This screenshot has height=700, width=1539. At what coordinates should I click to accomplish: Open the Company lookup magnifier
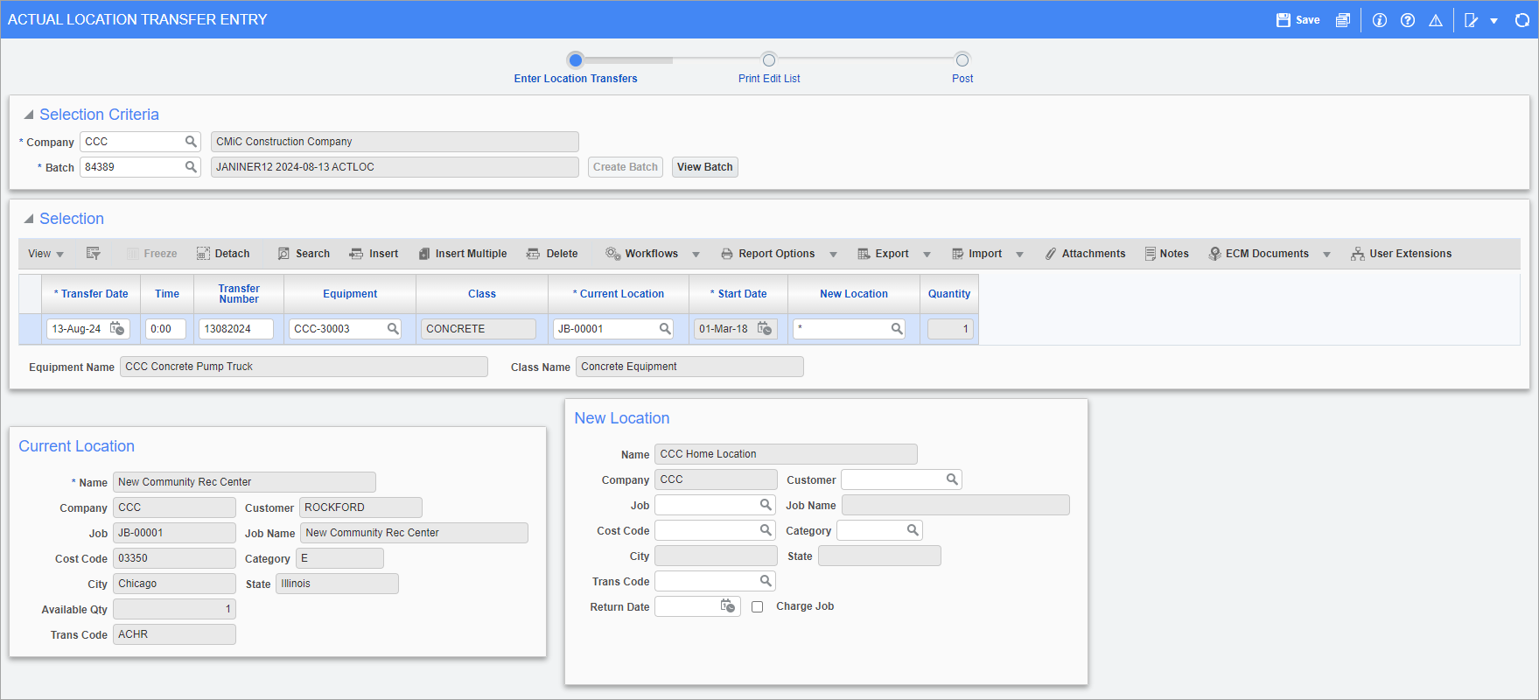(x=191, y=142)
